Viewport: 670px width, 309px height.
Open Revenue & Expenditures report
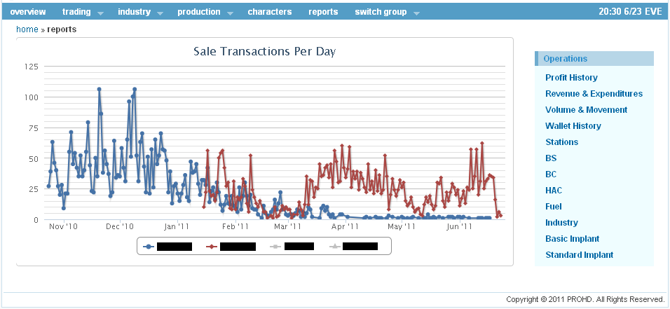tap(594, 94)
